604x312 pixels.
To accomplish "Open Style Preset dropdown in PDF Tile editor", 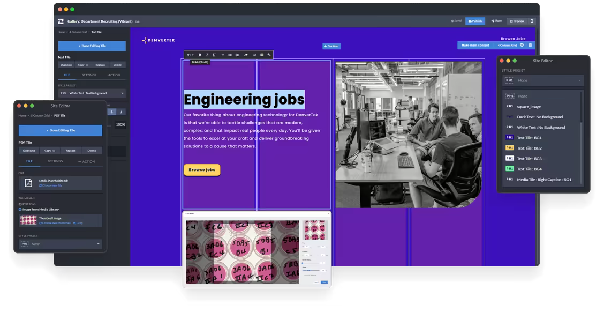I will coord(61,244).
